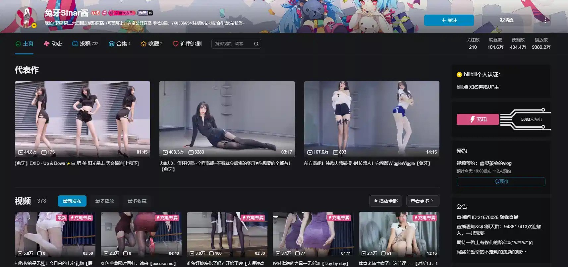Viewport: 568px width, 267px height.
Task: Click the 发消息 message button
Action: click(506, 20)
